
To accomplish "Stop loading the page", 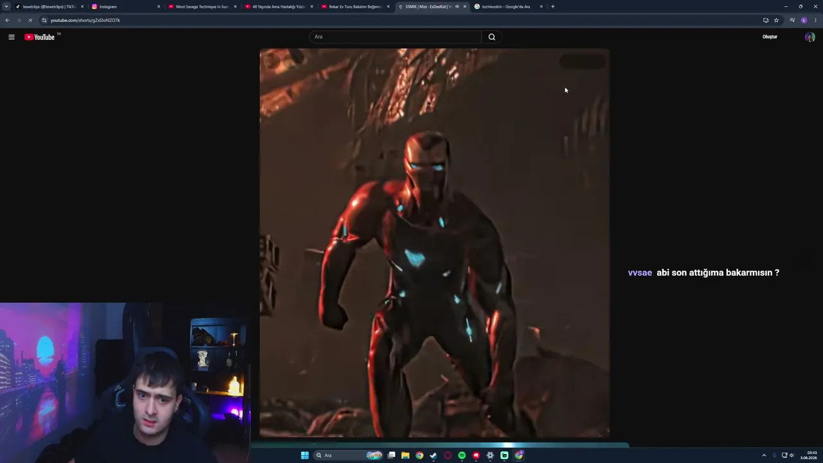I will click(30, 20).
